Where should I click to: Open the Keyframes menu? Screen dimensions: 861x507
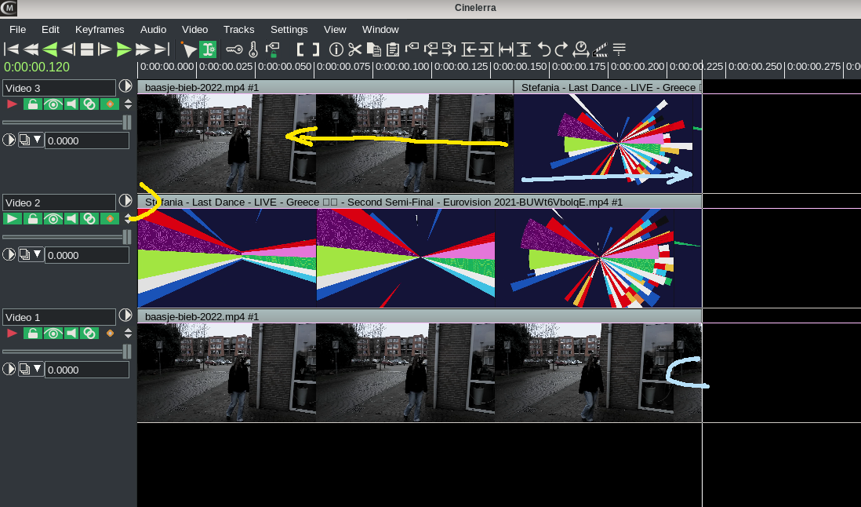click(x=100, y=29)
